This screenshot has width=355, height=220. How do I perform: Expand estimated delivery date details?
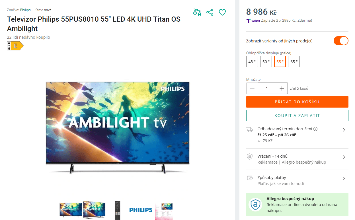[x=297, y=135]
